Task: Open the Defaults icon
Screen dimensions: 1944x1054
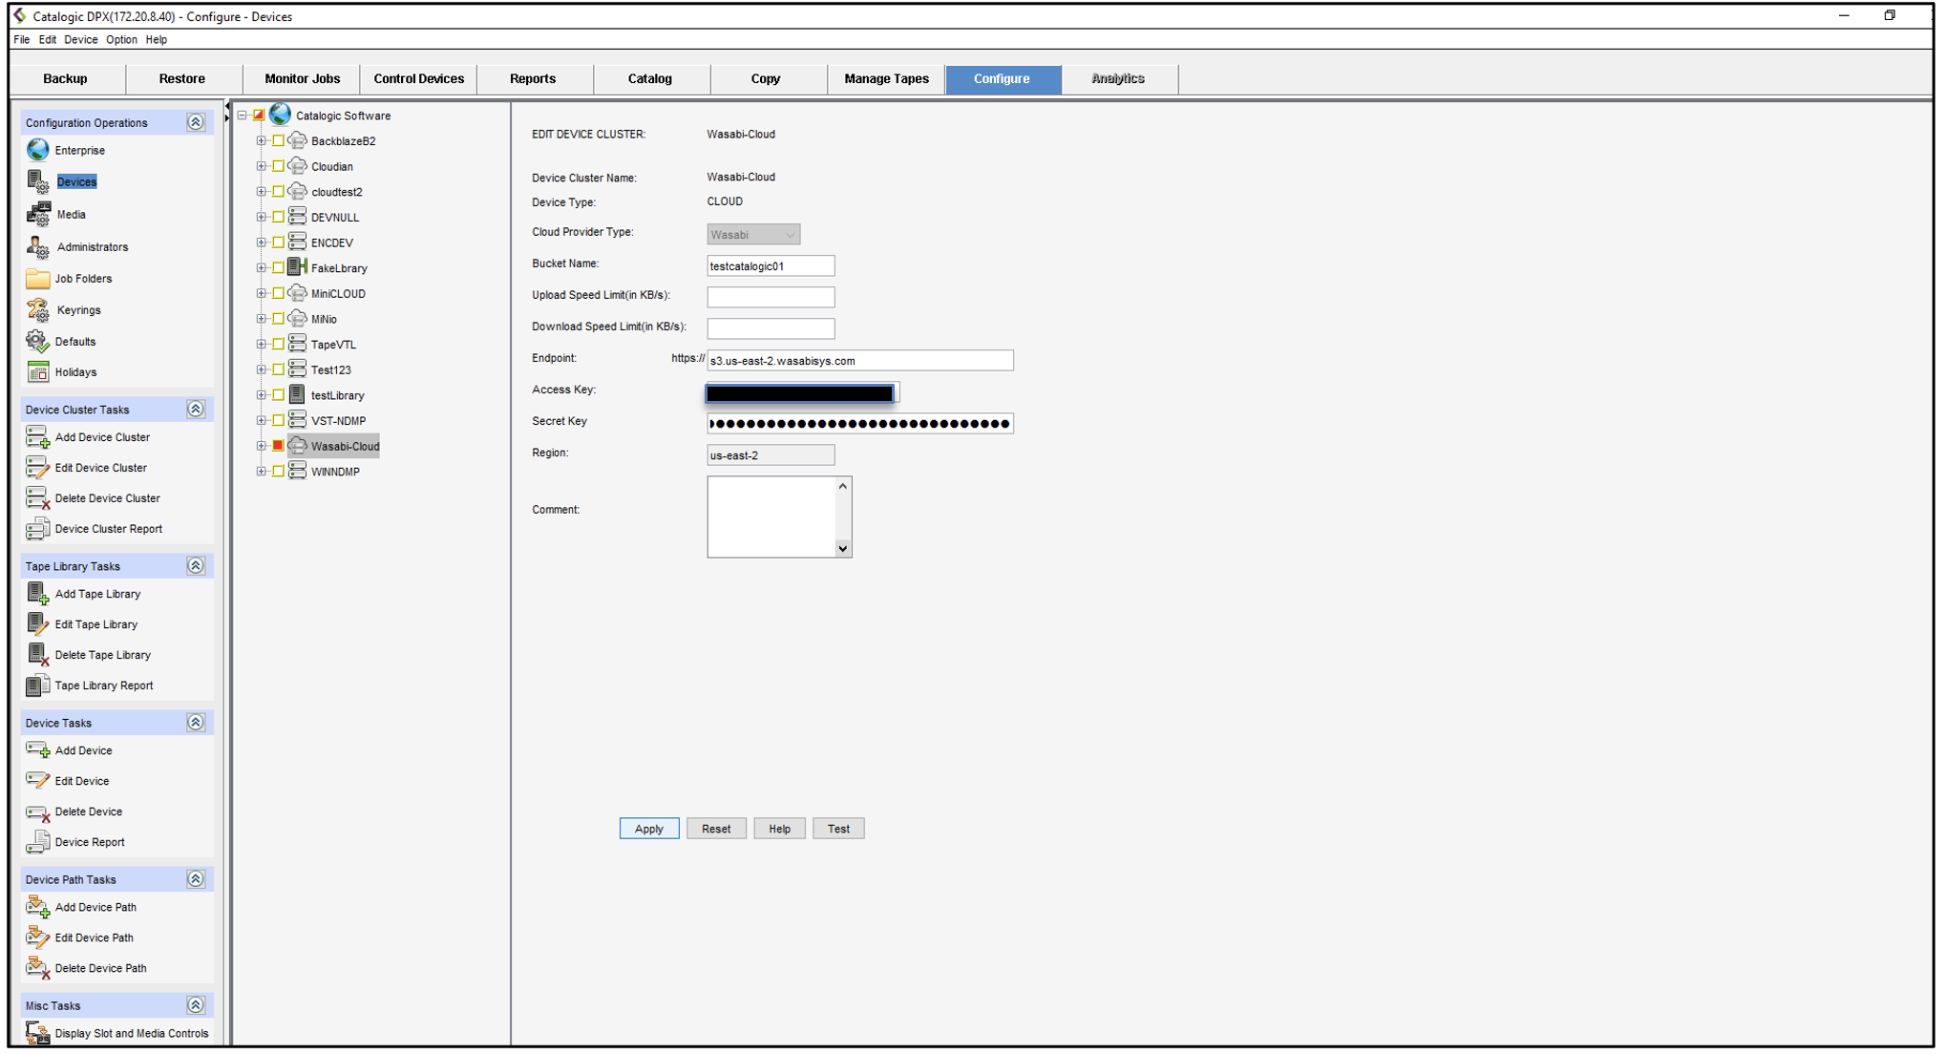Action: pos(38,341)
